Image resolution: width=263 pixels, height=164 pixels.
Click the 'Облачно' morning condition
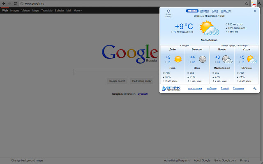pos(247,68)
